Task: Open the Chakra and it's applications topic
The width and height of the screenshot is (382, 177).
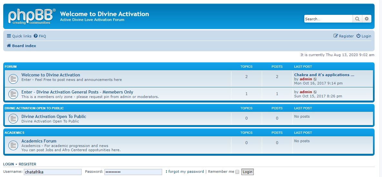Action: click(324, 75)
